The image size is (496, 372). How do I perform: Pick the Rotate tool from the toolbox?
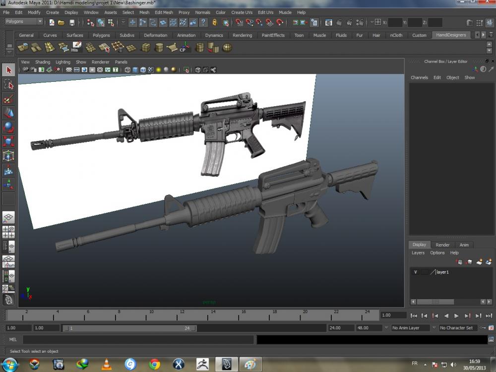pos(8,127)
